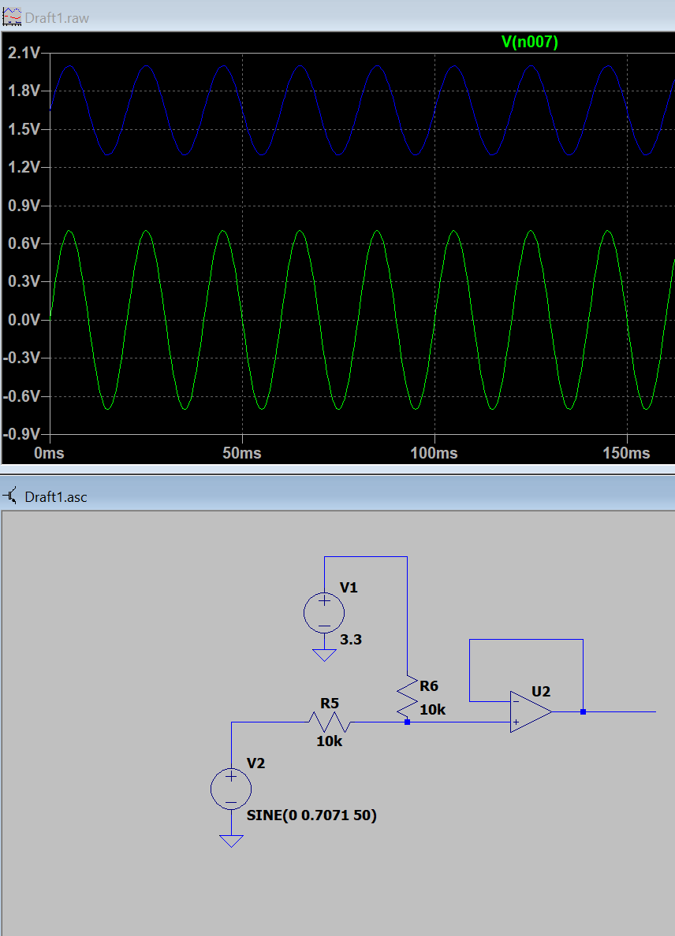Click the 10k value below R5

pyautogui.click(x=330, y=741)
